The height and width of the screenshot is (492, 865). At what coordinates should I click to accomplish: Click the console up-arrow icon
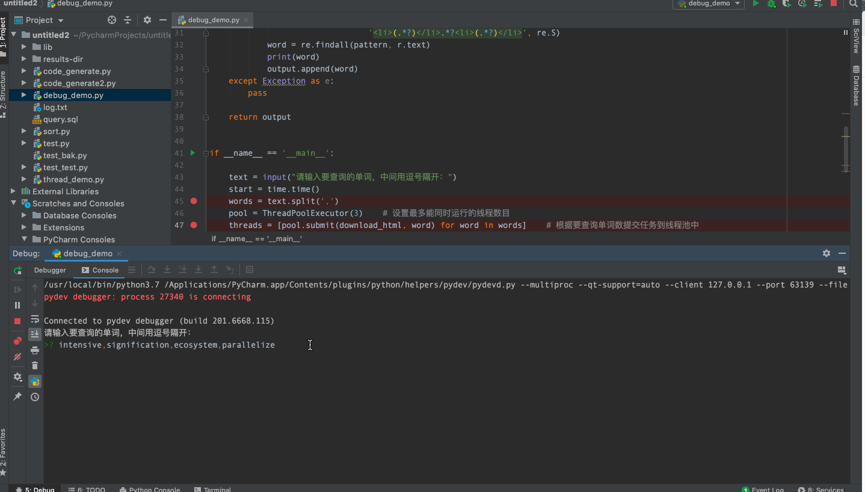point(35,288)
